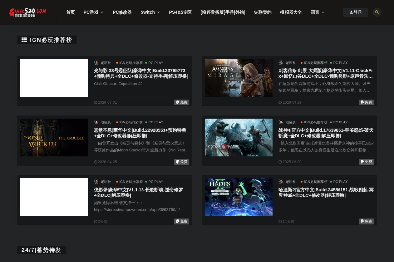394x262 pixels.
Task: Click author avatar on 恶意不息 card
Action: pos(96,122)
